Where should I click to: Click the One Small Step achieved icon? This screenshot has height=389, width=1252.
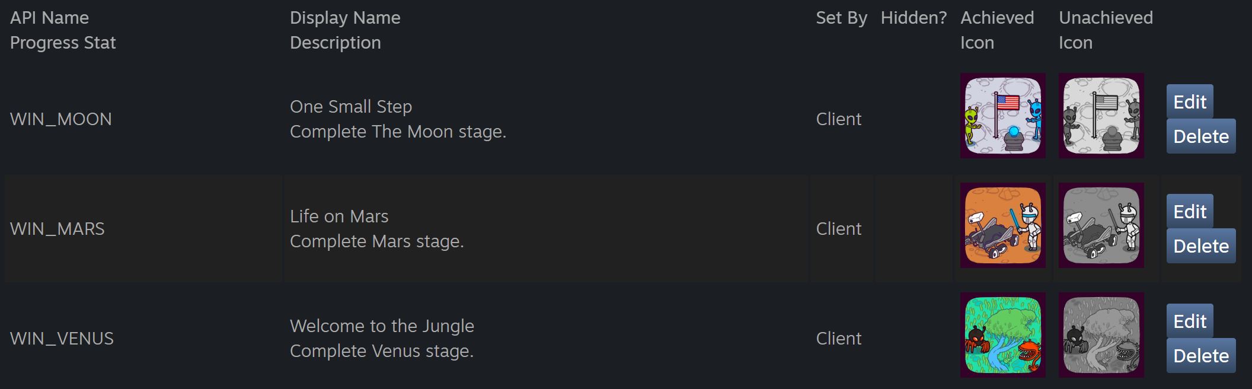(1002, 116)
